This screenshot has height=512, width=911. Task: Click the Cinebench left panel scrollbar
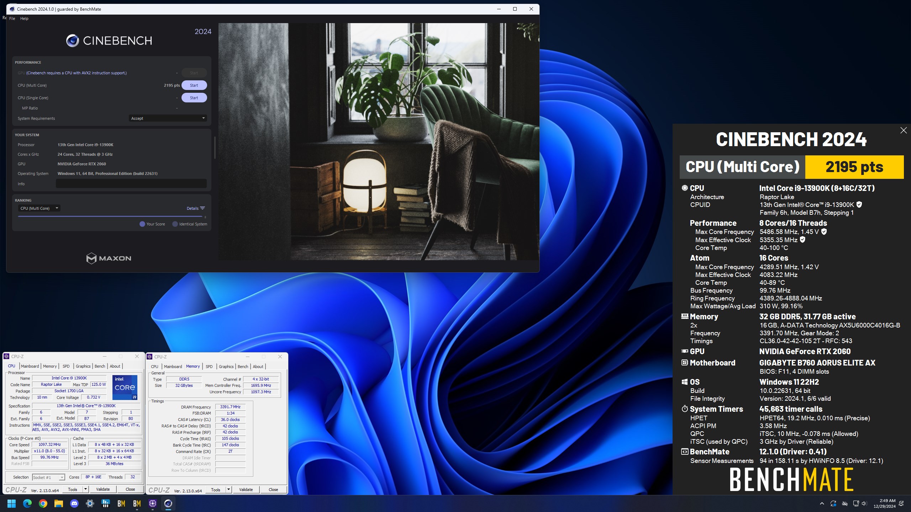(x=215, y=148)
